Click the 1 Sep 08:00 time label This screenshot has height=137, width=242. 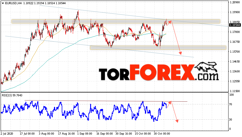pyautogui.click(x=85, y=134)
